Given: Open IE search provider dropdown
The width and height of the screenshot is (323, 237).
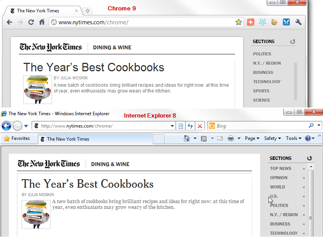Looking at the screenshot, I should (x=319, y=125).
